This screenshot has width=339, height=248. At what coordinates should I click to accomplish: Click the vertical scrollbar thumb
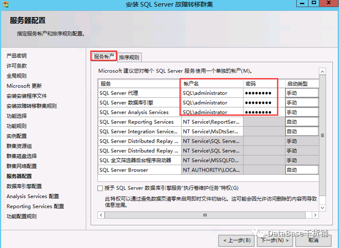323,135
